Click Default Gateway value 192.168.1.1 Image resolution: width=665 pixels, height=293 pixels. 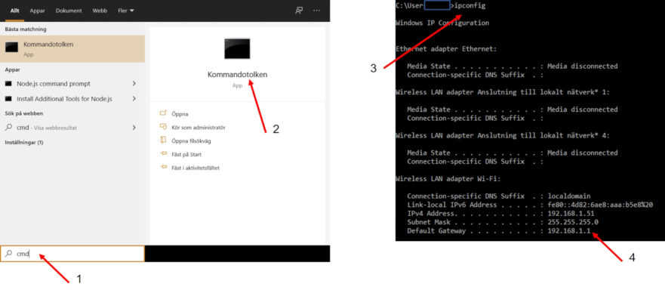(x=568, y=231)
